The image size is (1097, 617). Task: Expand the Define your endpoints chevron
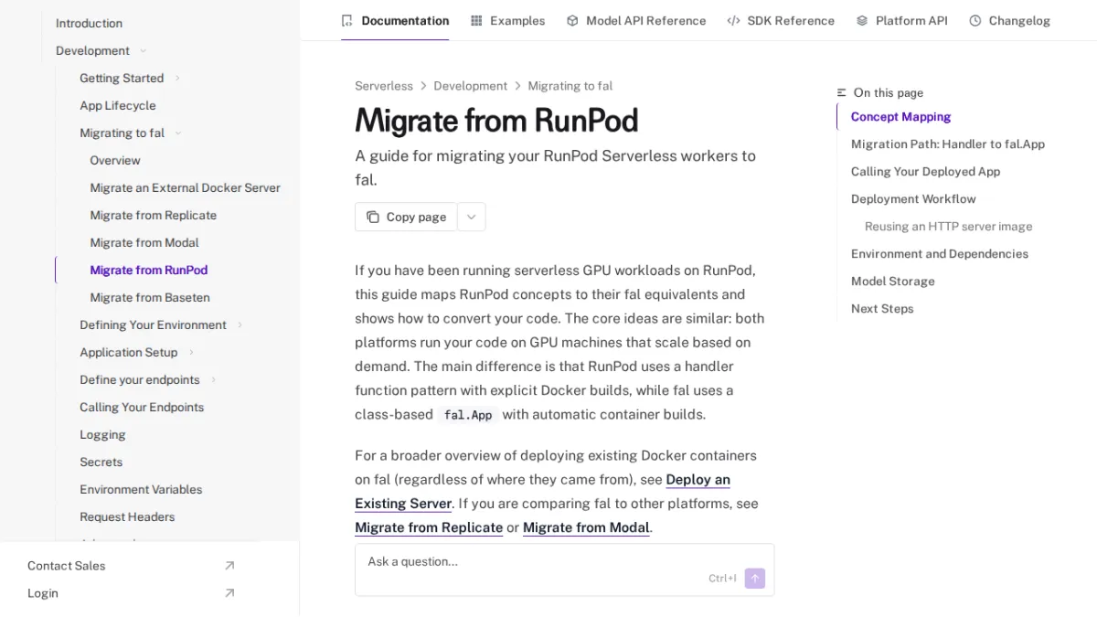[x=214, y=379]
